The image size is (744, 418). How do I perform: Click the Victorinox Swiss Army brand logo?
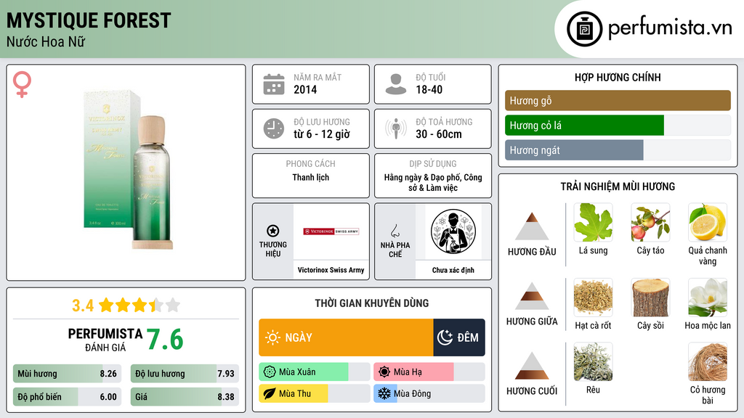(331, 231)
